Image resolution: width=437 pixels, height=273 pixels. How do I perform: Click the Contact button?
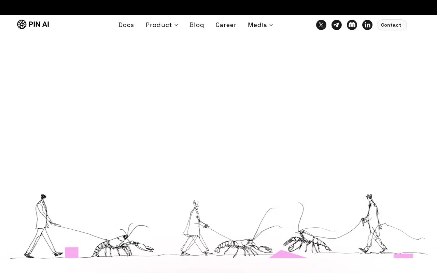[x=392, y=25]
